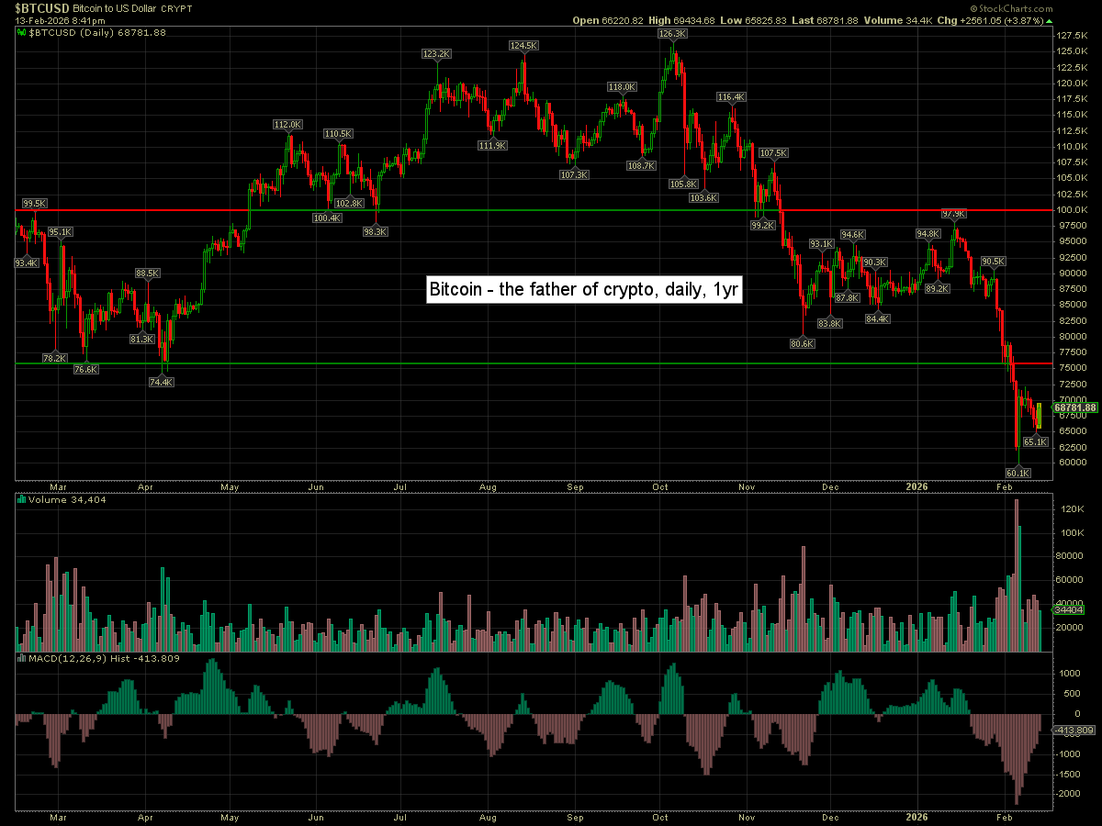Click the volume axis tag 34404
Viewport: 1102px width, 826px height.
1068,609
